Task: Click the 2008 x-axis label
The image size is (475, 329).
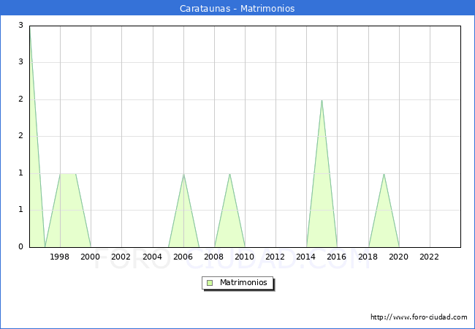Action: 214,257
